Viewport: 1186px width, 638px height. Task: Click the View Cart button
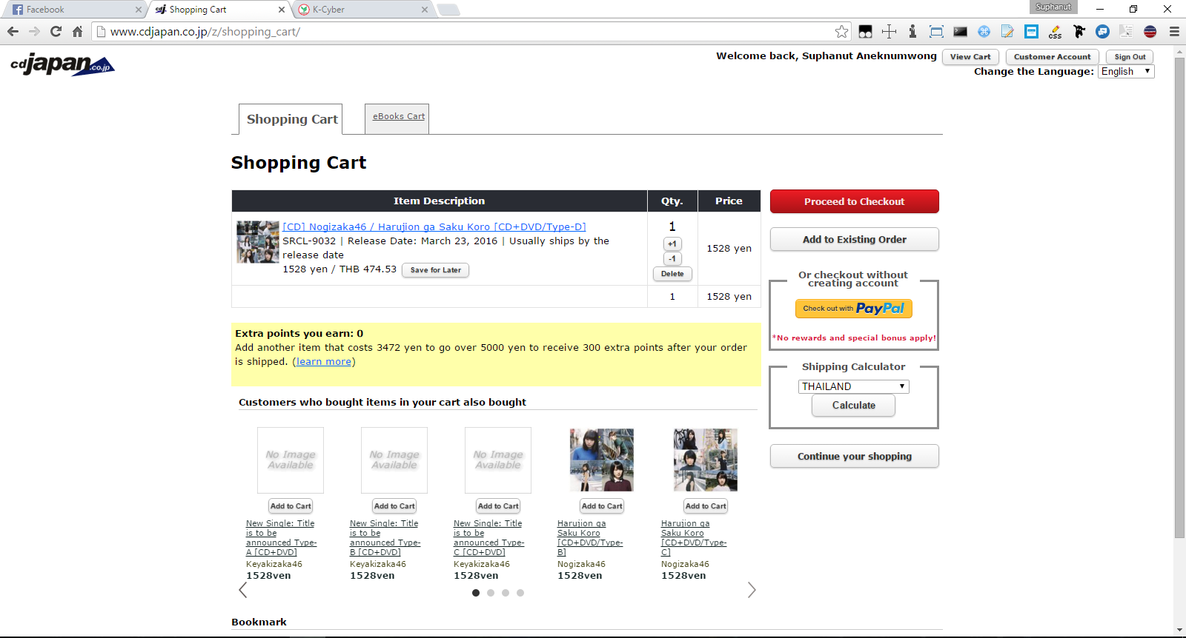coord(970,57)
